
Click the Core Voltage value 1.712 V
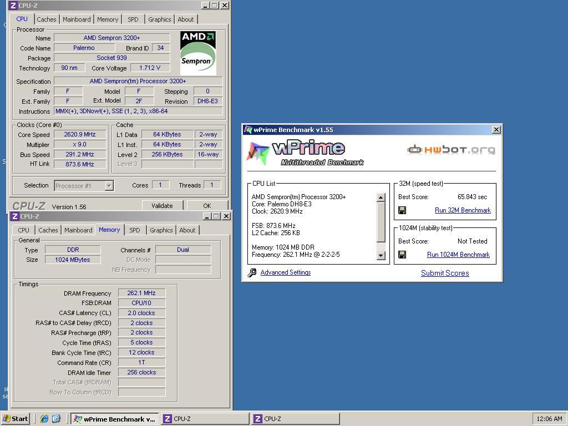click(x=150, y=68)
